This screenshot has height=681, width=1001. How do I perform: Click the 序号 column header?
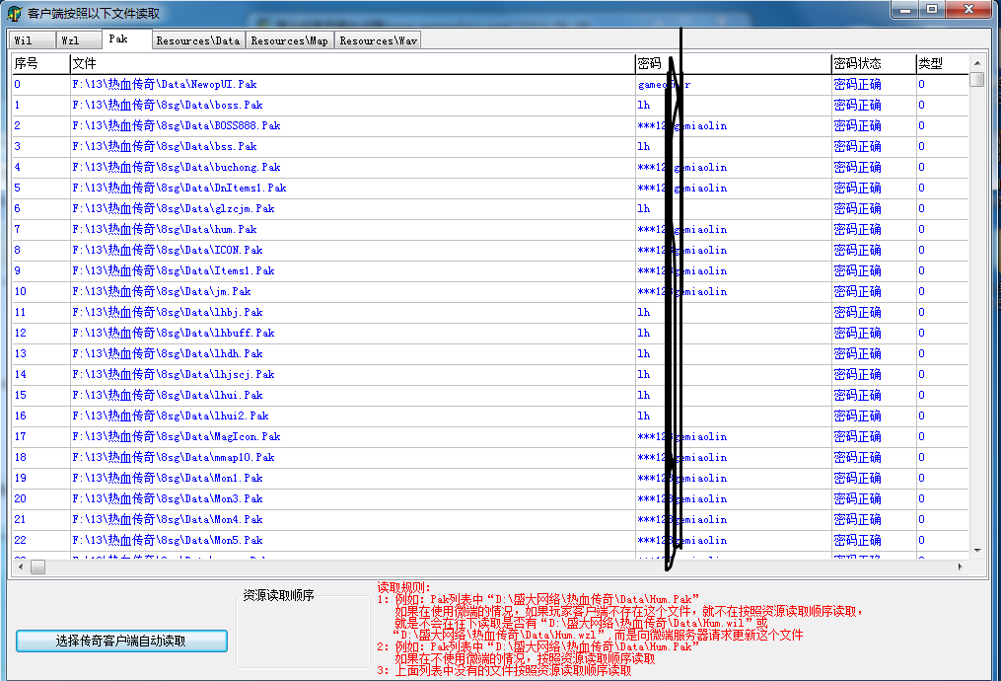coord(40,63)
